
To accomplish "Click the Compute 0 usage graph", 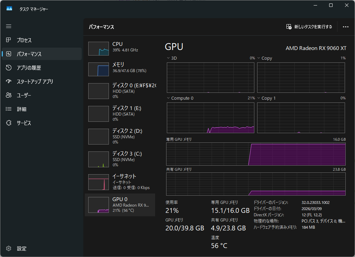I will [x=211, y=118].
